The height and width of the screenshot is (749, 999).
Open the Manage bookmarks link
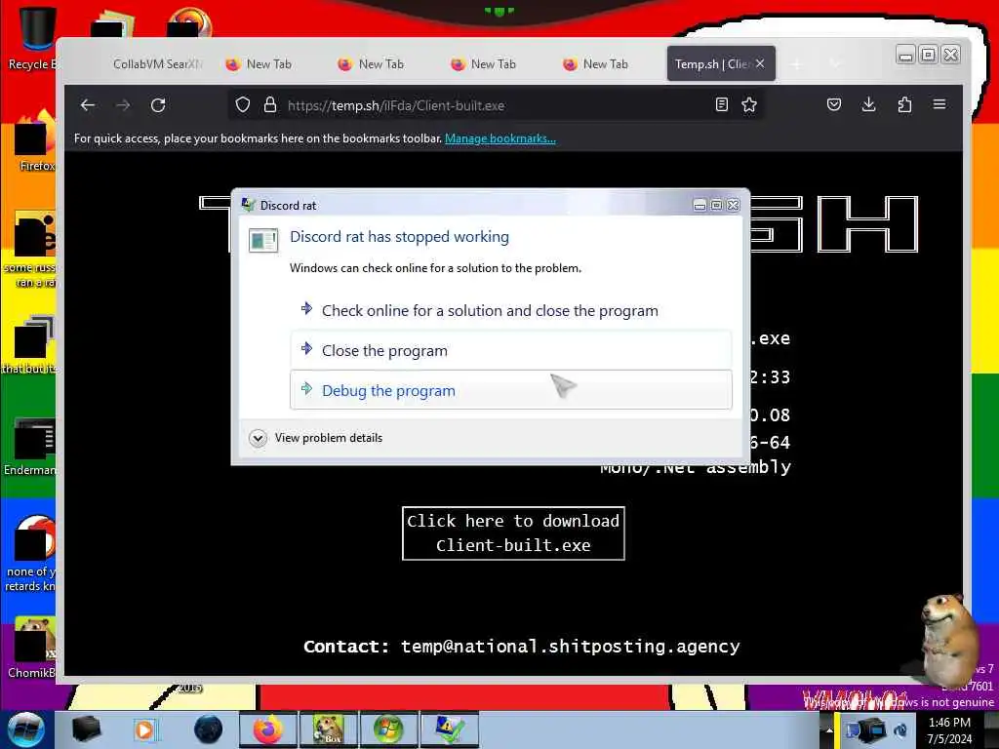pos(500,138)
